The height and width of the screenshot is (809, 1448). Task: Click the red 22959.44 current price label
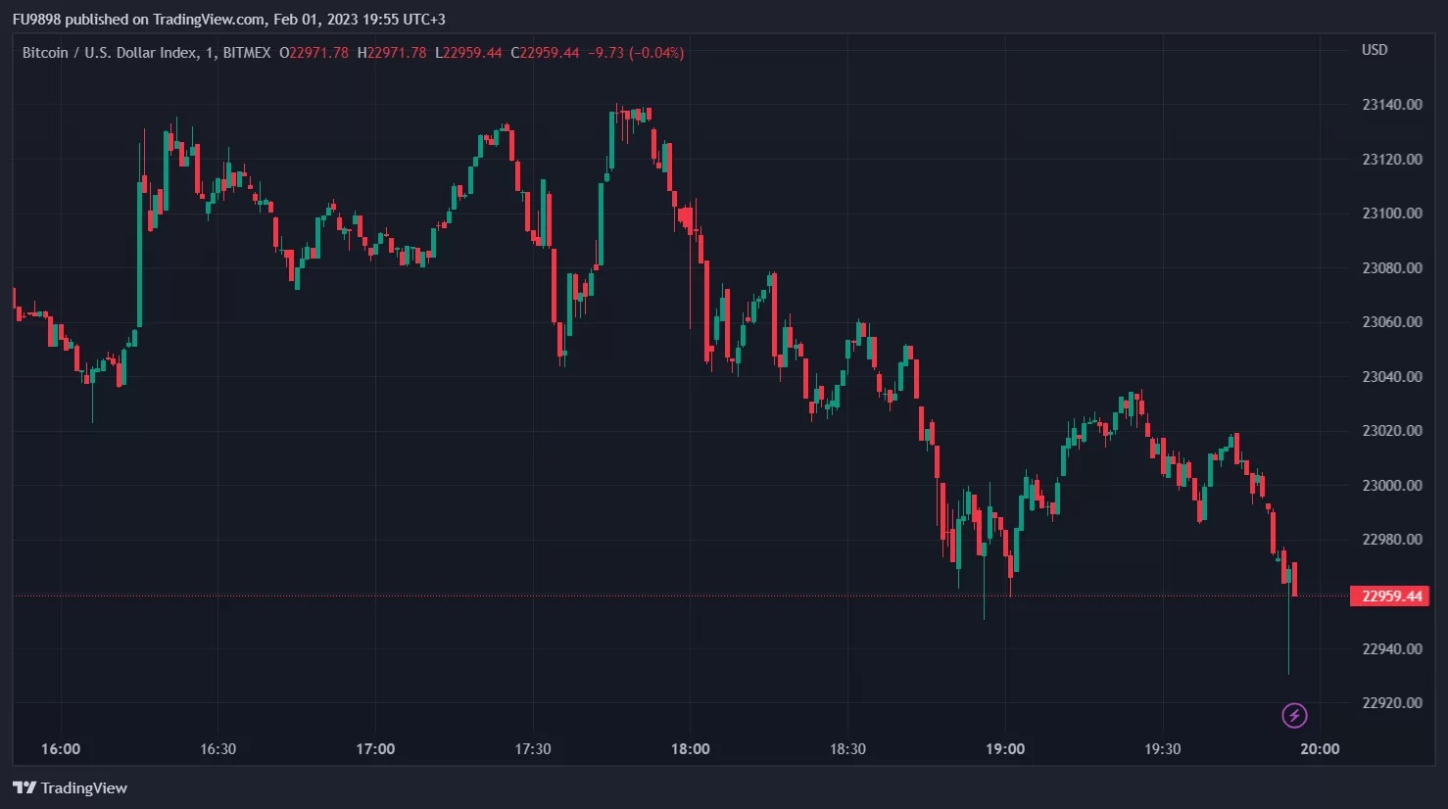(1390, 595)
